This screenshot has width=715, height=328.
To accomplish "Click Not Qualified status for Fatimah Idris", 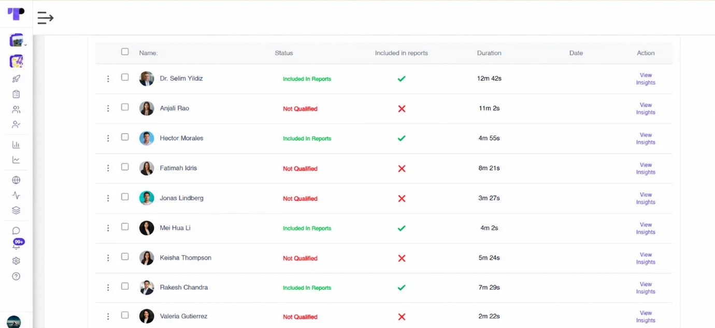I will 300,169.
